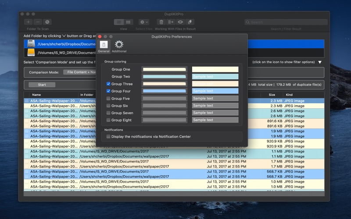
Task: Enable the Group Six checkbox
Action: pyautogui.click(x=108, y=106)
